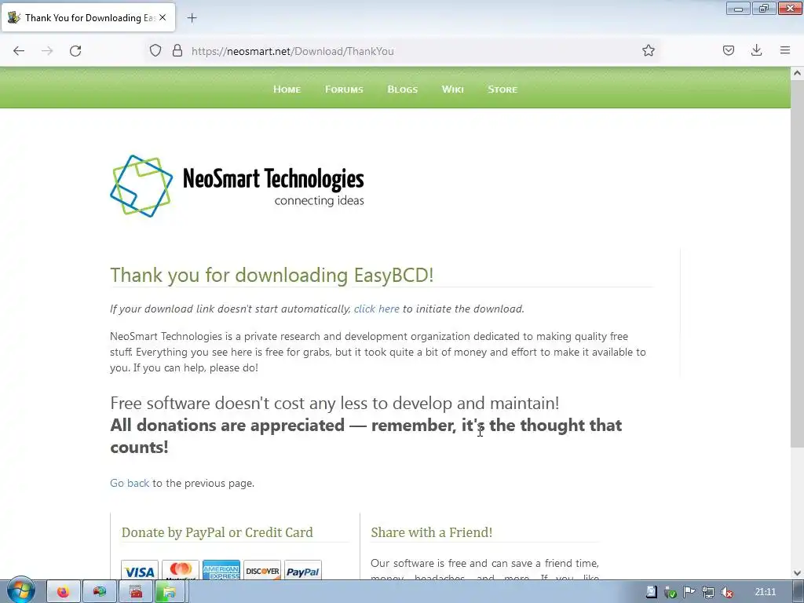804x603 pixels.
Task: View site security via the padlock icon
Action: point(177,51)
